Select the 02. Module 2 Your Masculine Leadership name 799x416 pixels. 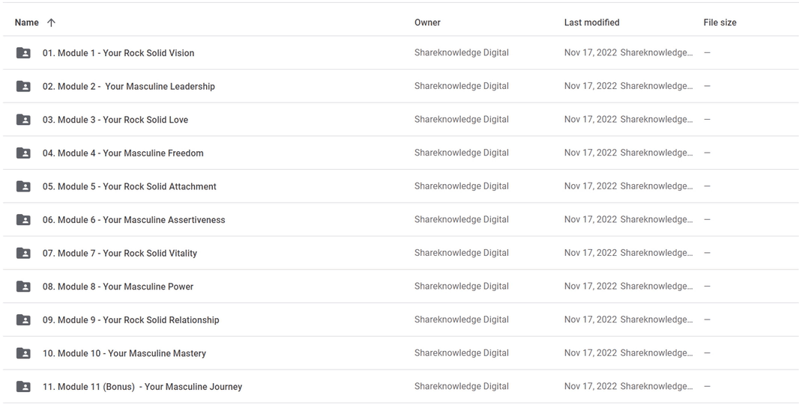point(128,87)
